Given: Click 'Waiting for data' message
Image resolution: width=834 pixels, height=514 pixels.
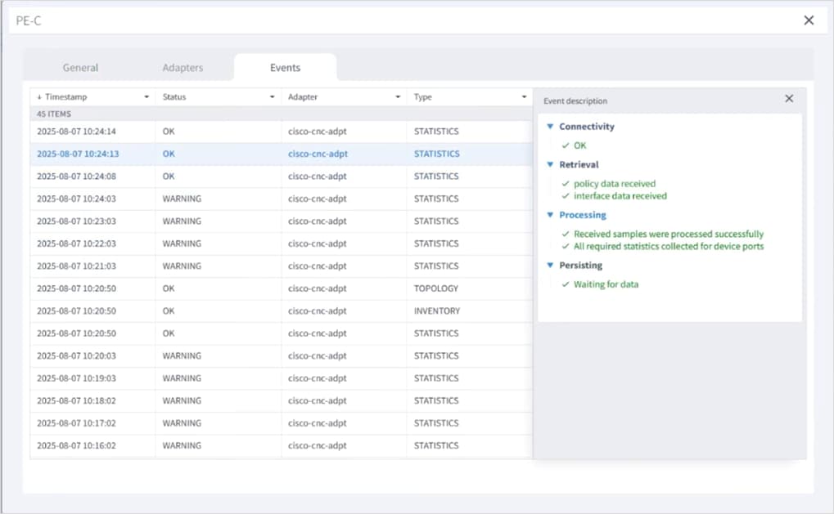Looking at the screenshot, I should point(606,284).
